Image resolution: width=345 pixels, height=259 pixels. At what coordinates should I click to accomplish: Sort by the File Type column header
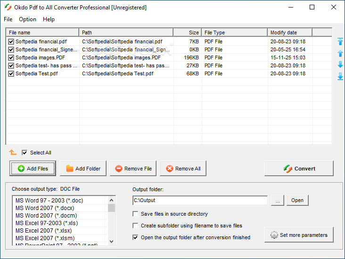coord(235,32)
